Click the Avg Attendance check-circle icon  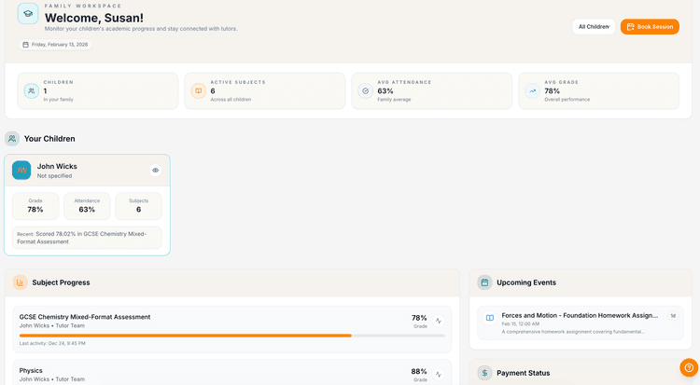[365, 91]
